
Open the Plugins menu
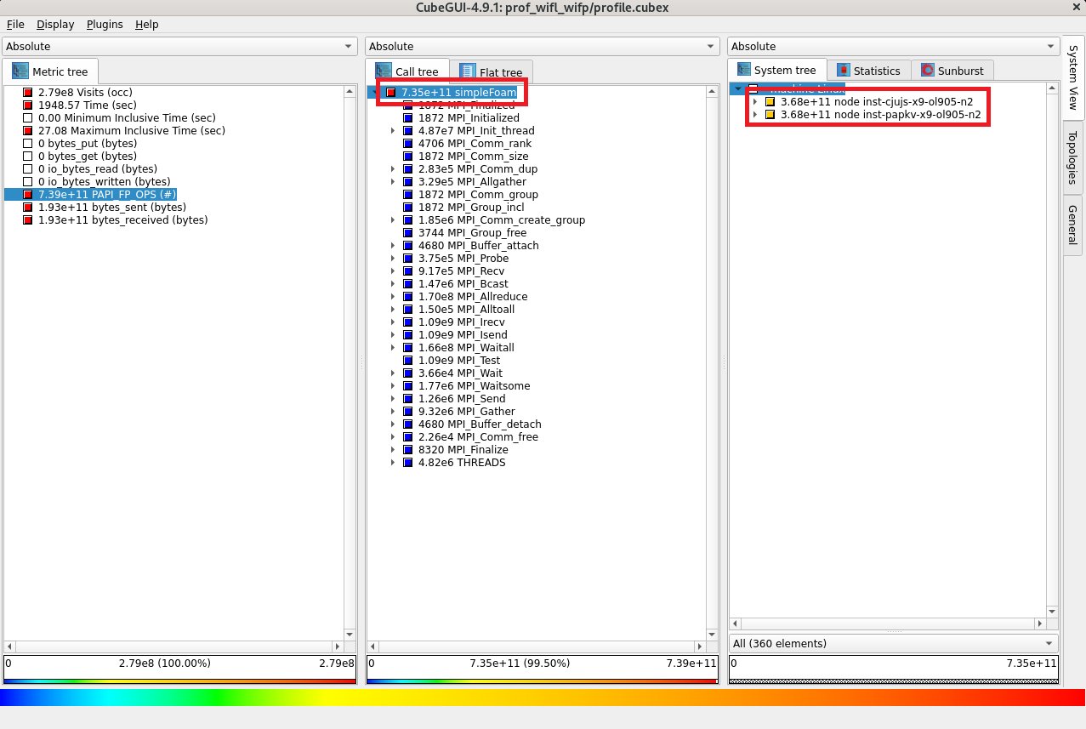pyautogui.click(x=105, y=25)
